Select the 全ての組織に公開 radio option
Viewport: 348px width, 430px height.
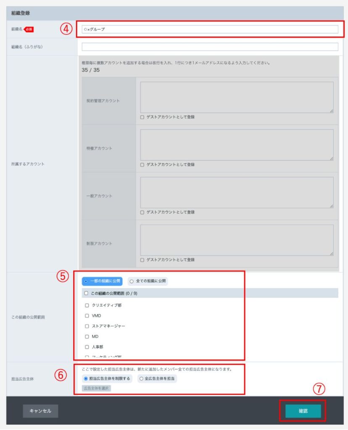[132, 281]
